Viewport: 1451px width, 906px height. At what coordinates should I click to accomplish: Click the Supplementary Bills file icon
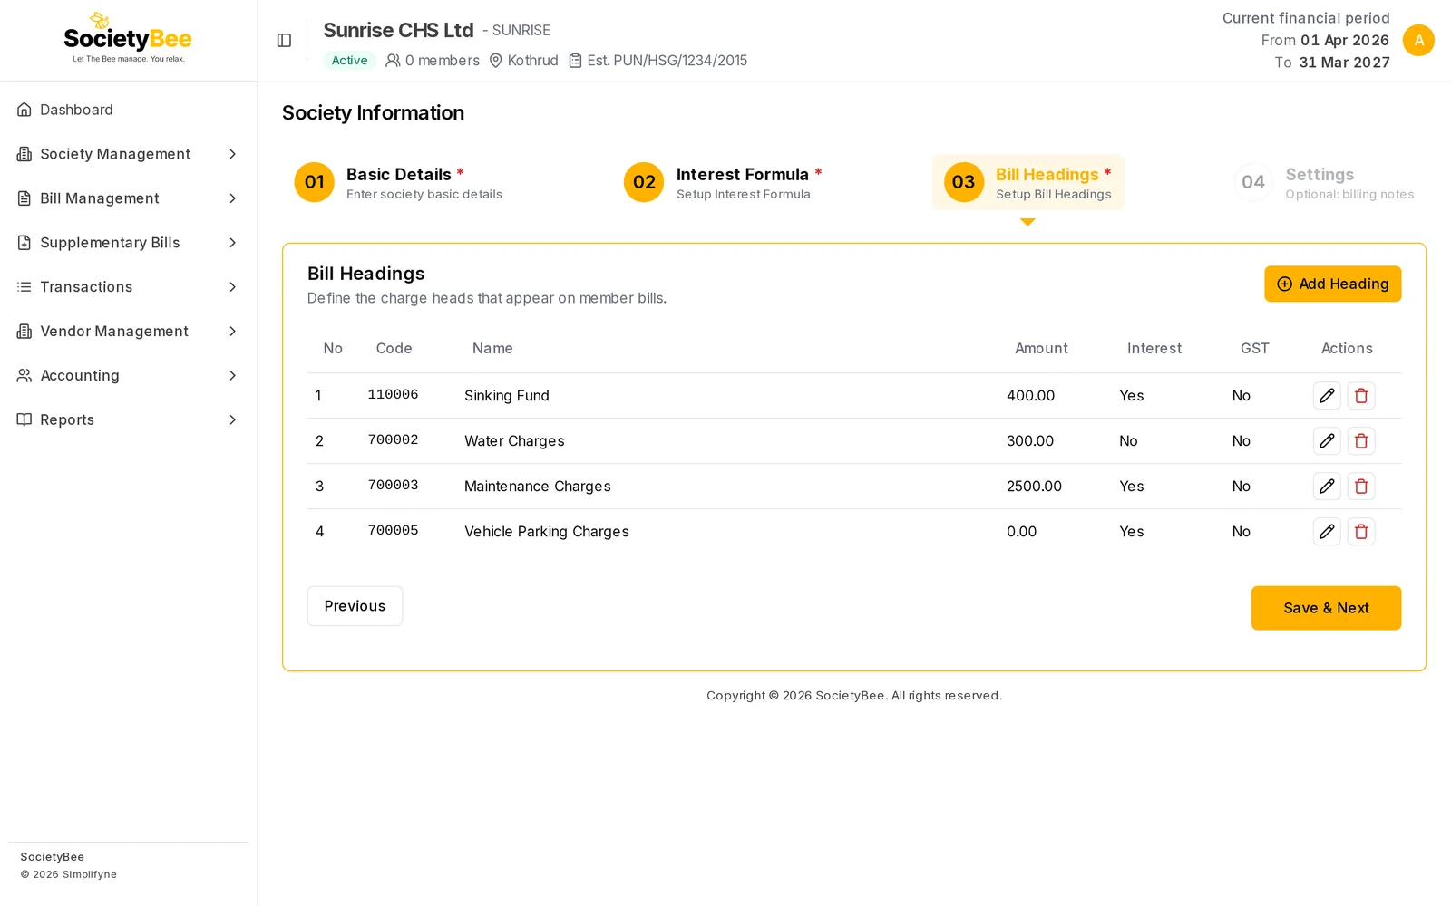pyautogui.click(x=24, y=243)
